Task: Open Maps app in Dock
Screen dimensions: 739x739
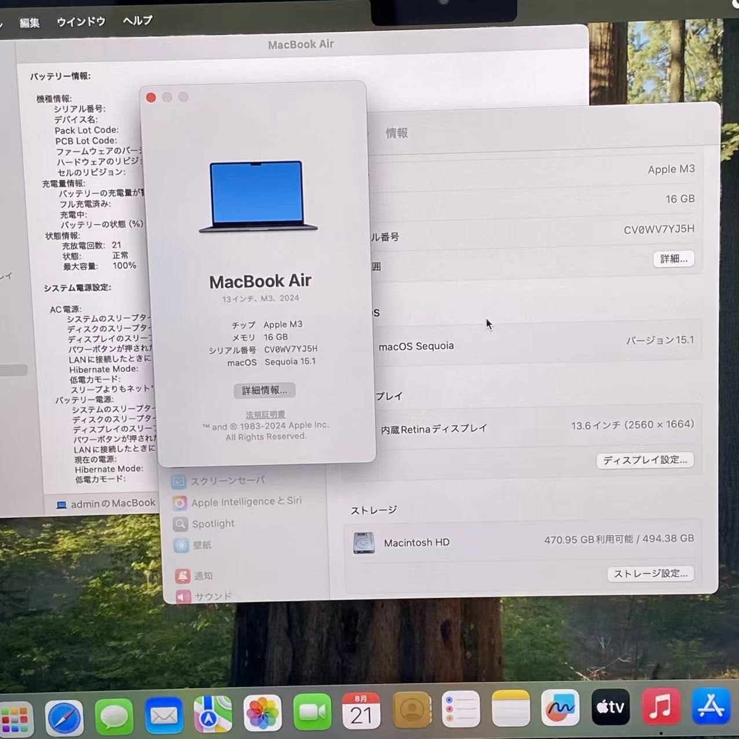Action: pyautogui.click(x=213, y=714)
